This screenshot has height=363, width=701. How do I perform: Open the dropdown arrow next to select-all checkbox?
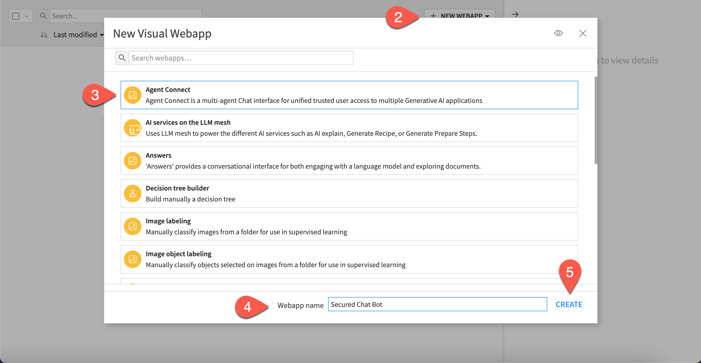(x=27, y=16)
